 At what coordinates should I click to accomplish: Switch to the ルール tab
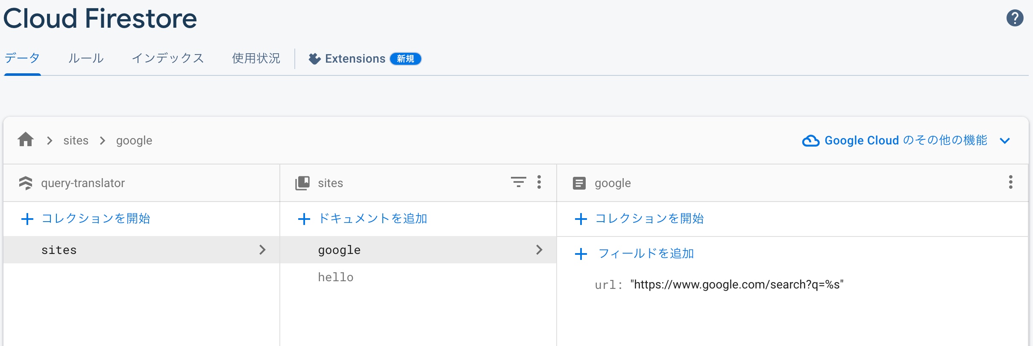click(x=86, y=58)
